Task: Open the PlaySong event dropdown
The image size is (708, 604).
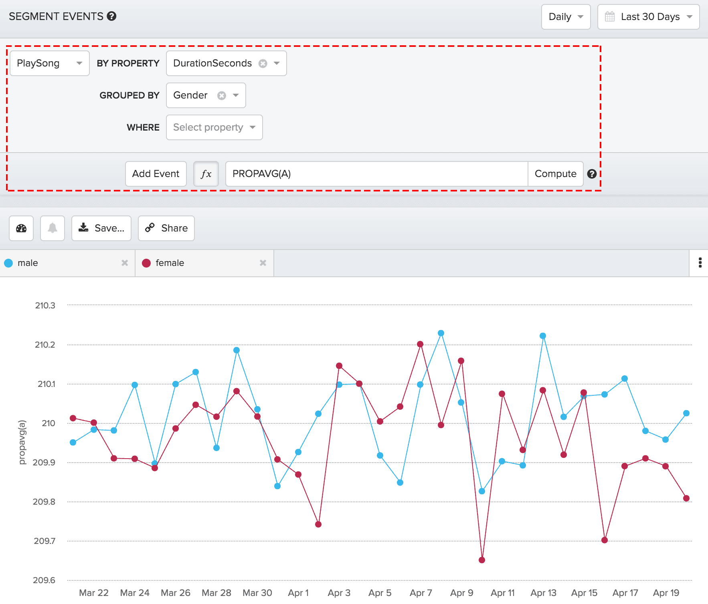Action: point(49,63)
